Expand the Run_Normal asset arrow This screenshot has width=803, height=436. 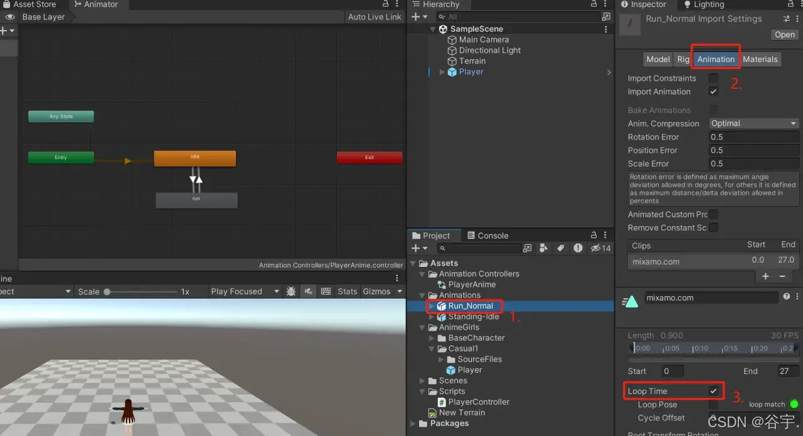point(432,306)
